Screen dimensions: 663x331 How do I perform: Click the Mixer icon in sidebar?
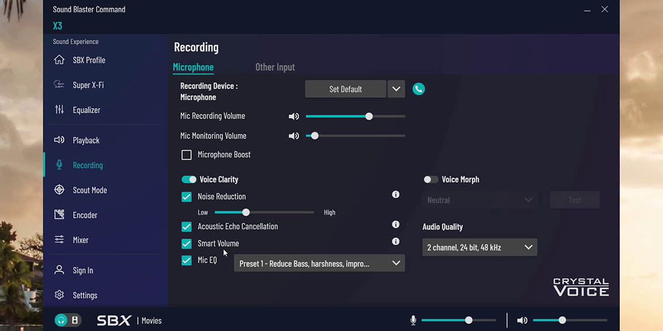pos(59,240)
